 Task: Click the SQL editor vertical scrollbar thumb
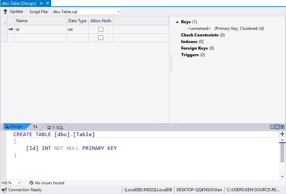pyautogui.click(x=282, y=153)
